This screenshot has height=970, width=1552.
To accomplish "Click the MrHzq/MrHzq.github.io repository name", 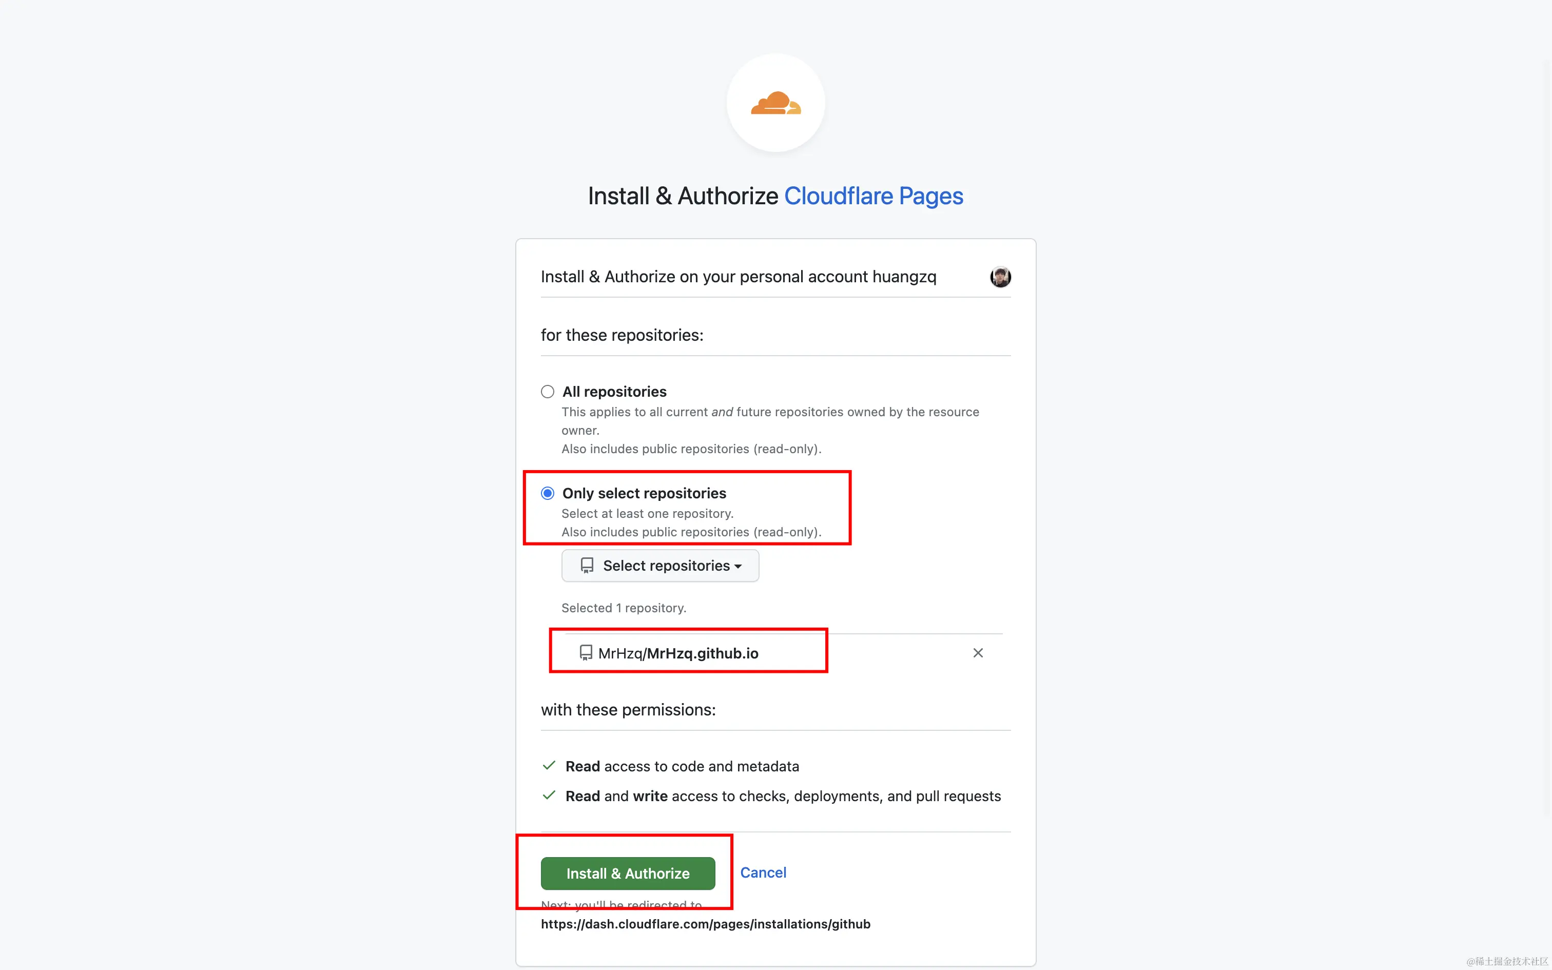I will pyautogui.click(x=678, y=653).
